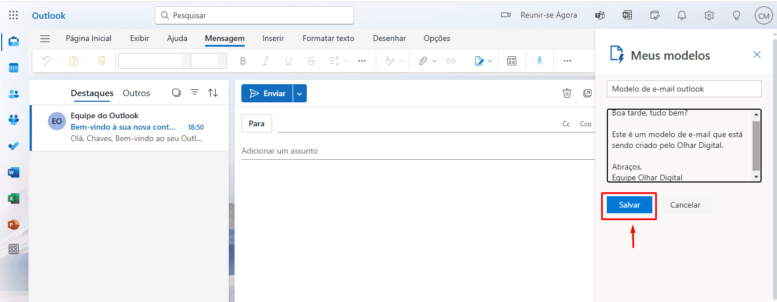Click the Dictate microphone icon
This screenshot has height=302, width=777.
pyautogui.click(x=539, y=61)
